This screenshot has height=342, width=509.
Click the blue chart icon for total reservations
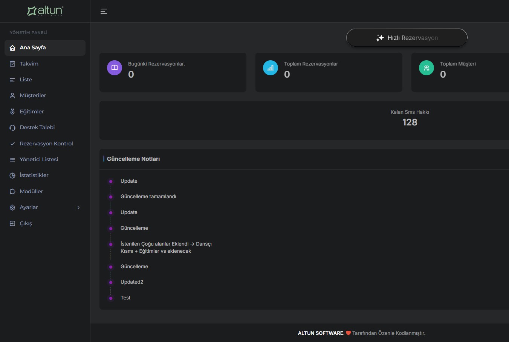point(271,68)
